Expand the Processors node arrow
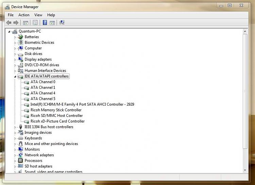Screen dimensions: 255x185 [15, 161]
